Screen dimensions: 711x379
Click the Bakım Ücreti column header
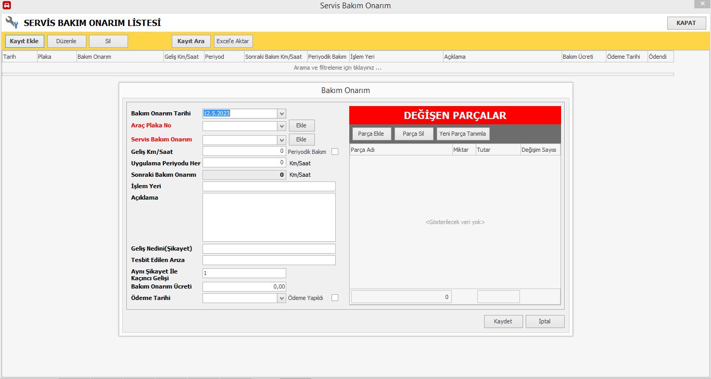[583, 57]
